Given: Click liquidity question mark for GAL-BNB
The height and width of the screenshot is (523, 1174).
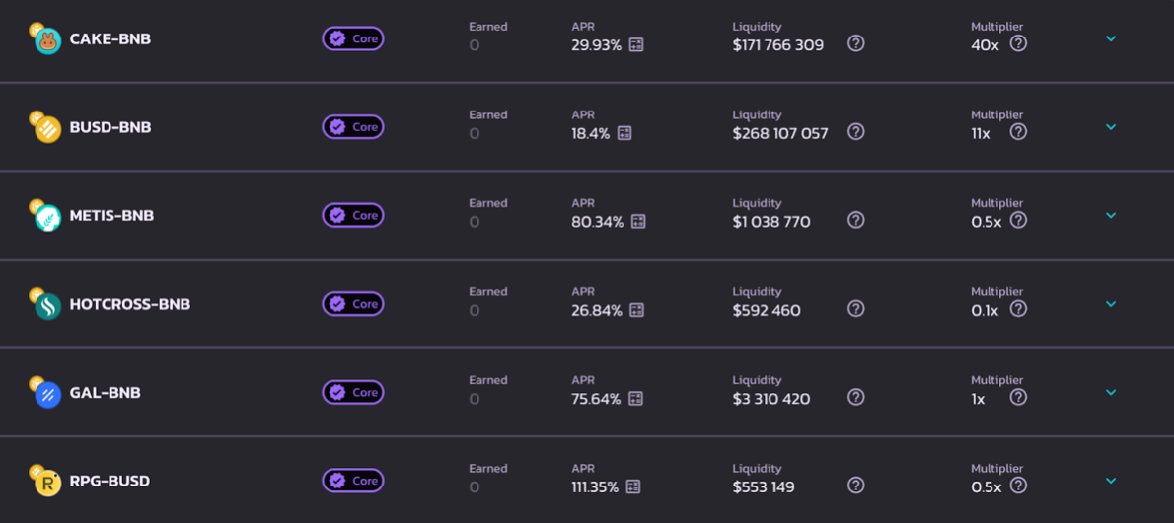Looking at the screenshot, I should 856,397.
